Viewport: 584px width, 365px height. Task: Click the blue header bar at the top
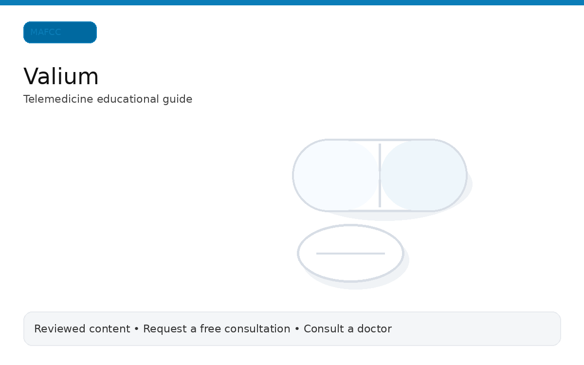coord(292,3)
